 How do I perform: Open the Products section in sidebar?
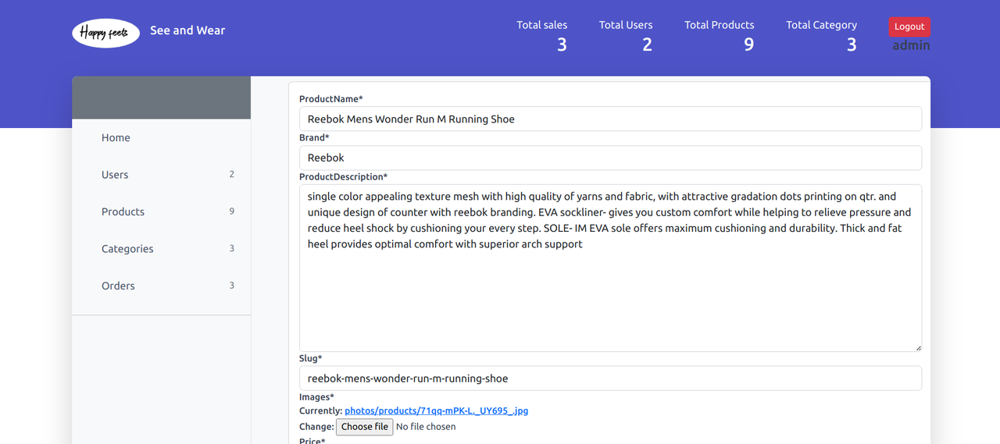click(123, 211)
